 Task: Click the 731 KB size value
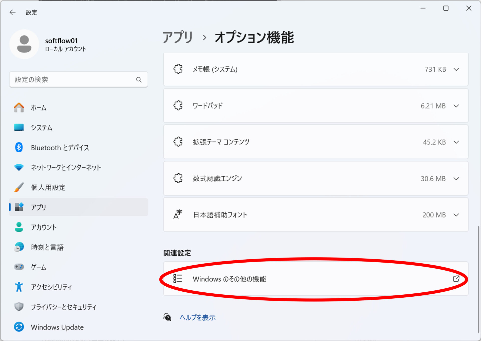(435, 69)
